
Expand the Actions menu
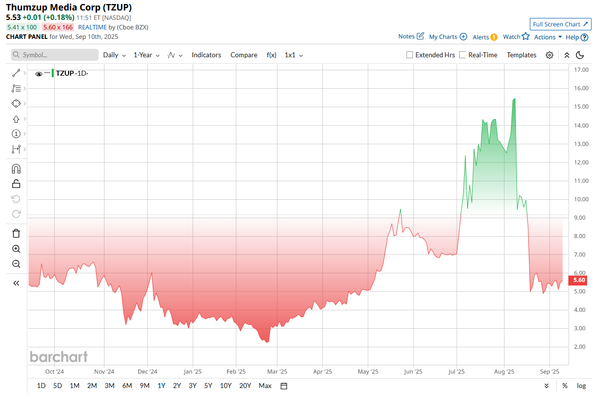[x=548, y=37]
